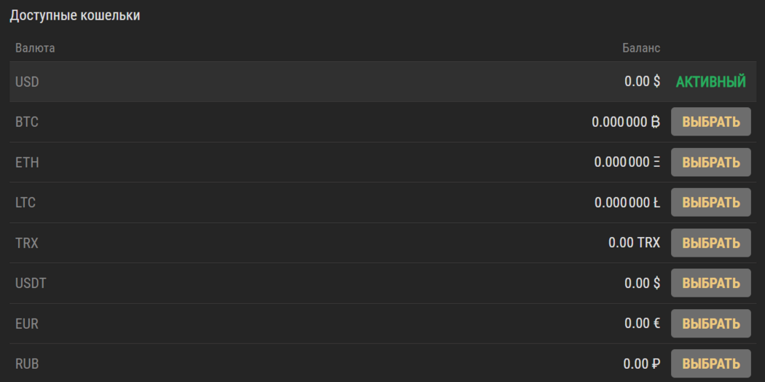The image size is (765, 382).
Task: Click the Доступные кошельки heading
Action: click(74, 15)
